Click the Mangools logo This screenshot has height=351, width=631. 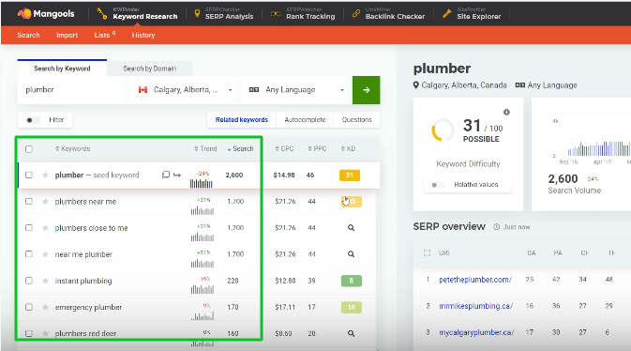point(46,14)
